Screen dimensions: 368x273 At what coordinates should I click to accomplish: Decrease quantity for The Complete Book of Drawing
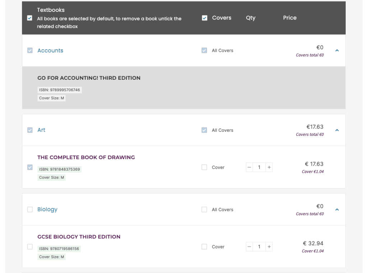(249, 167)
